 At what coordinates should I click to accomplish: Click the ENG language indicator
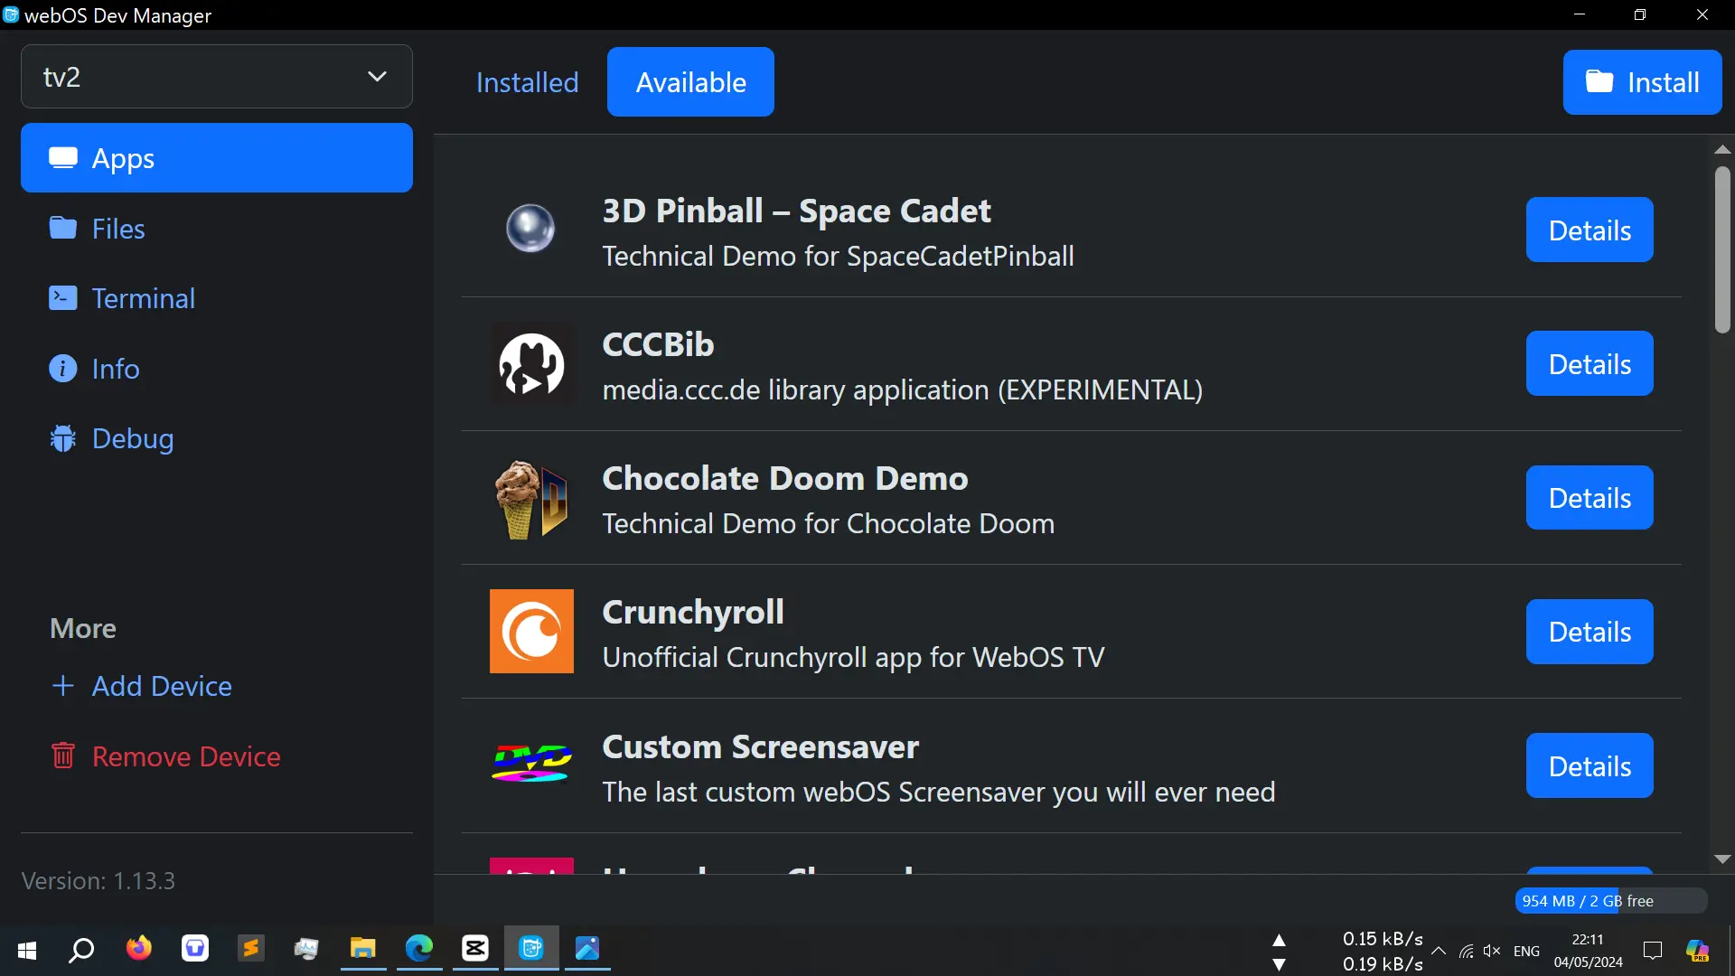[1526, 951]
